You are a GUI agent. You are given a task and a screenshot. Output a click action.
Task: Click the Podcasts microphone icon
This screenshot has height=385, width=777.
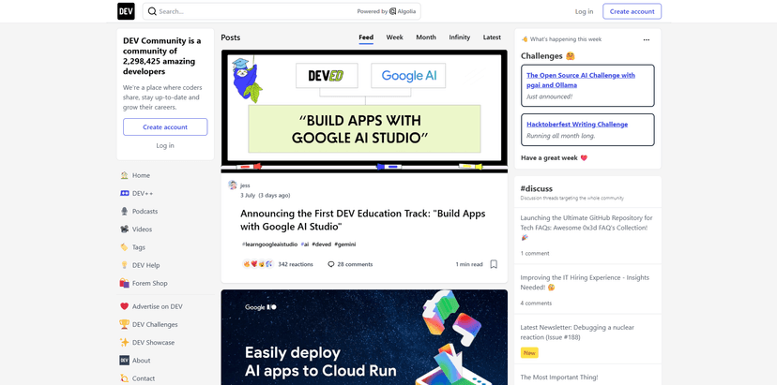click(x=125, y=212)
